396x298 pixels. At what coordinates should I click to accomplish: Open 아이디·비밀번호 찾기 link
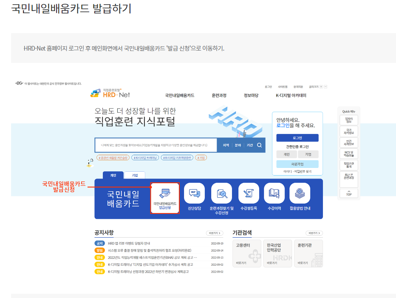(297, 171)
